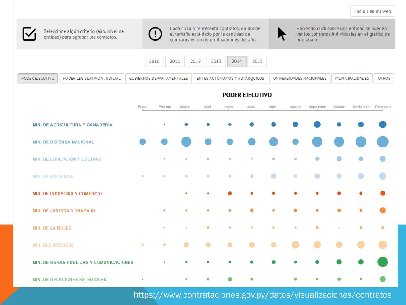Click Min. de Hacienda December circle
This screenshot has width=406, height=305.
click(x=383, y=176)
